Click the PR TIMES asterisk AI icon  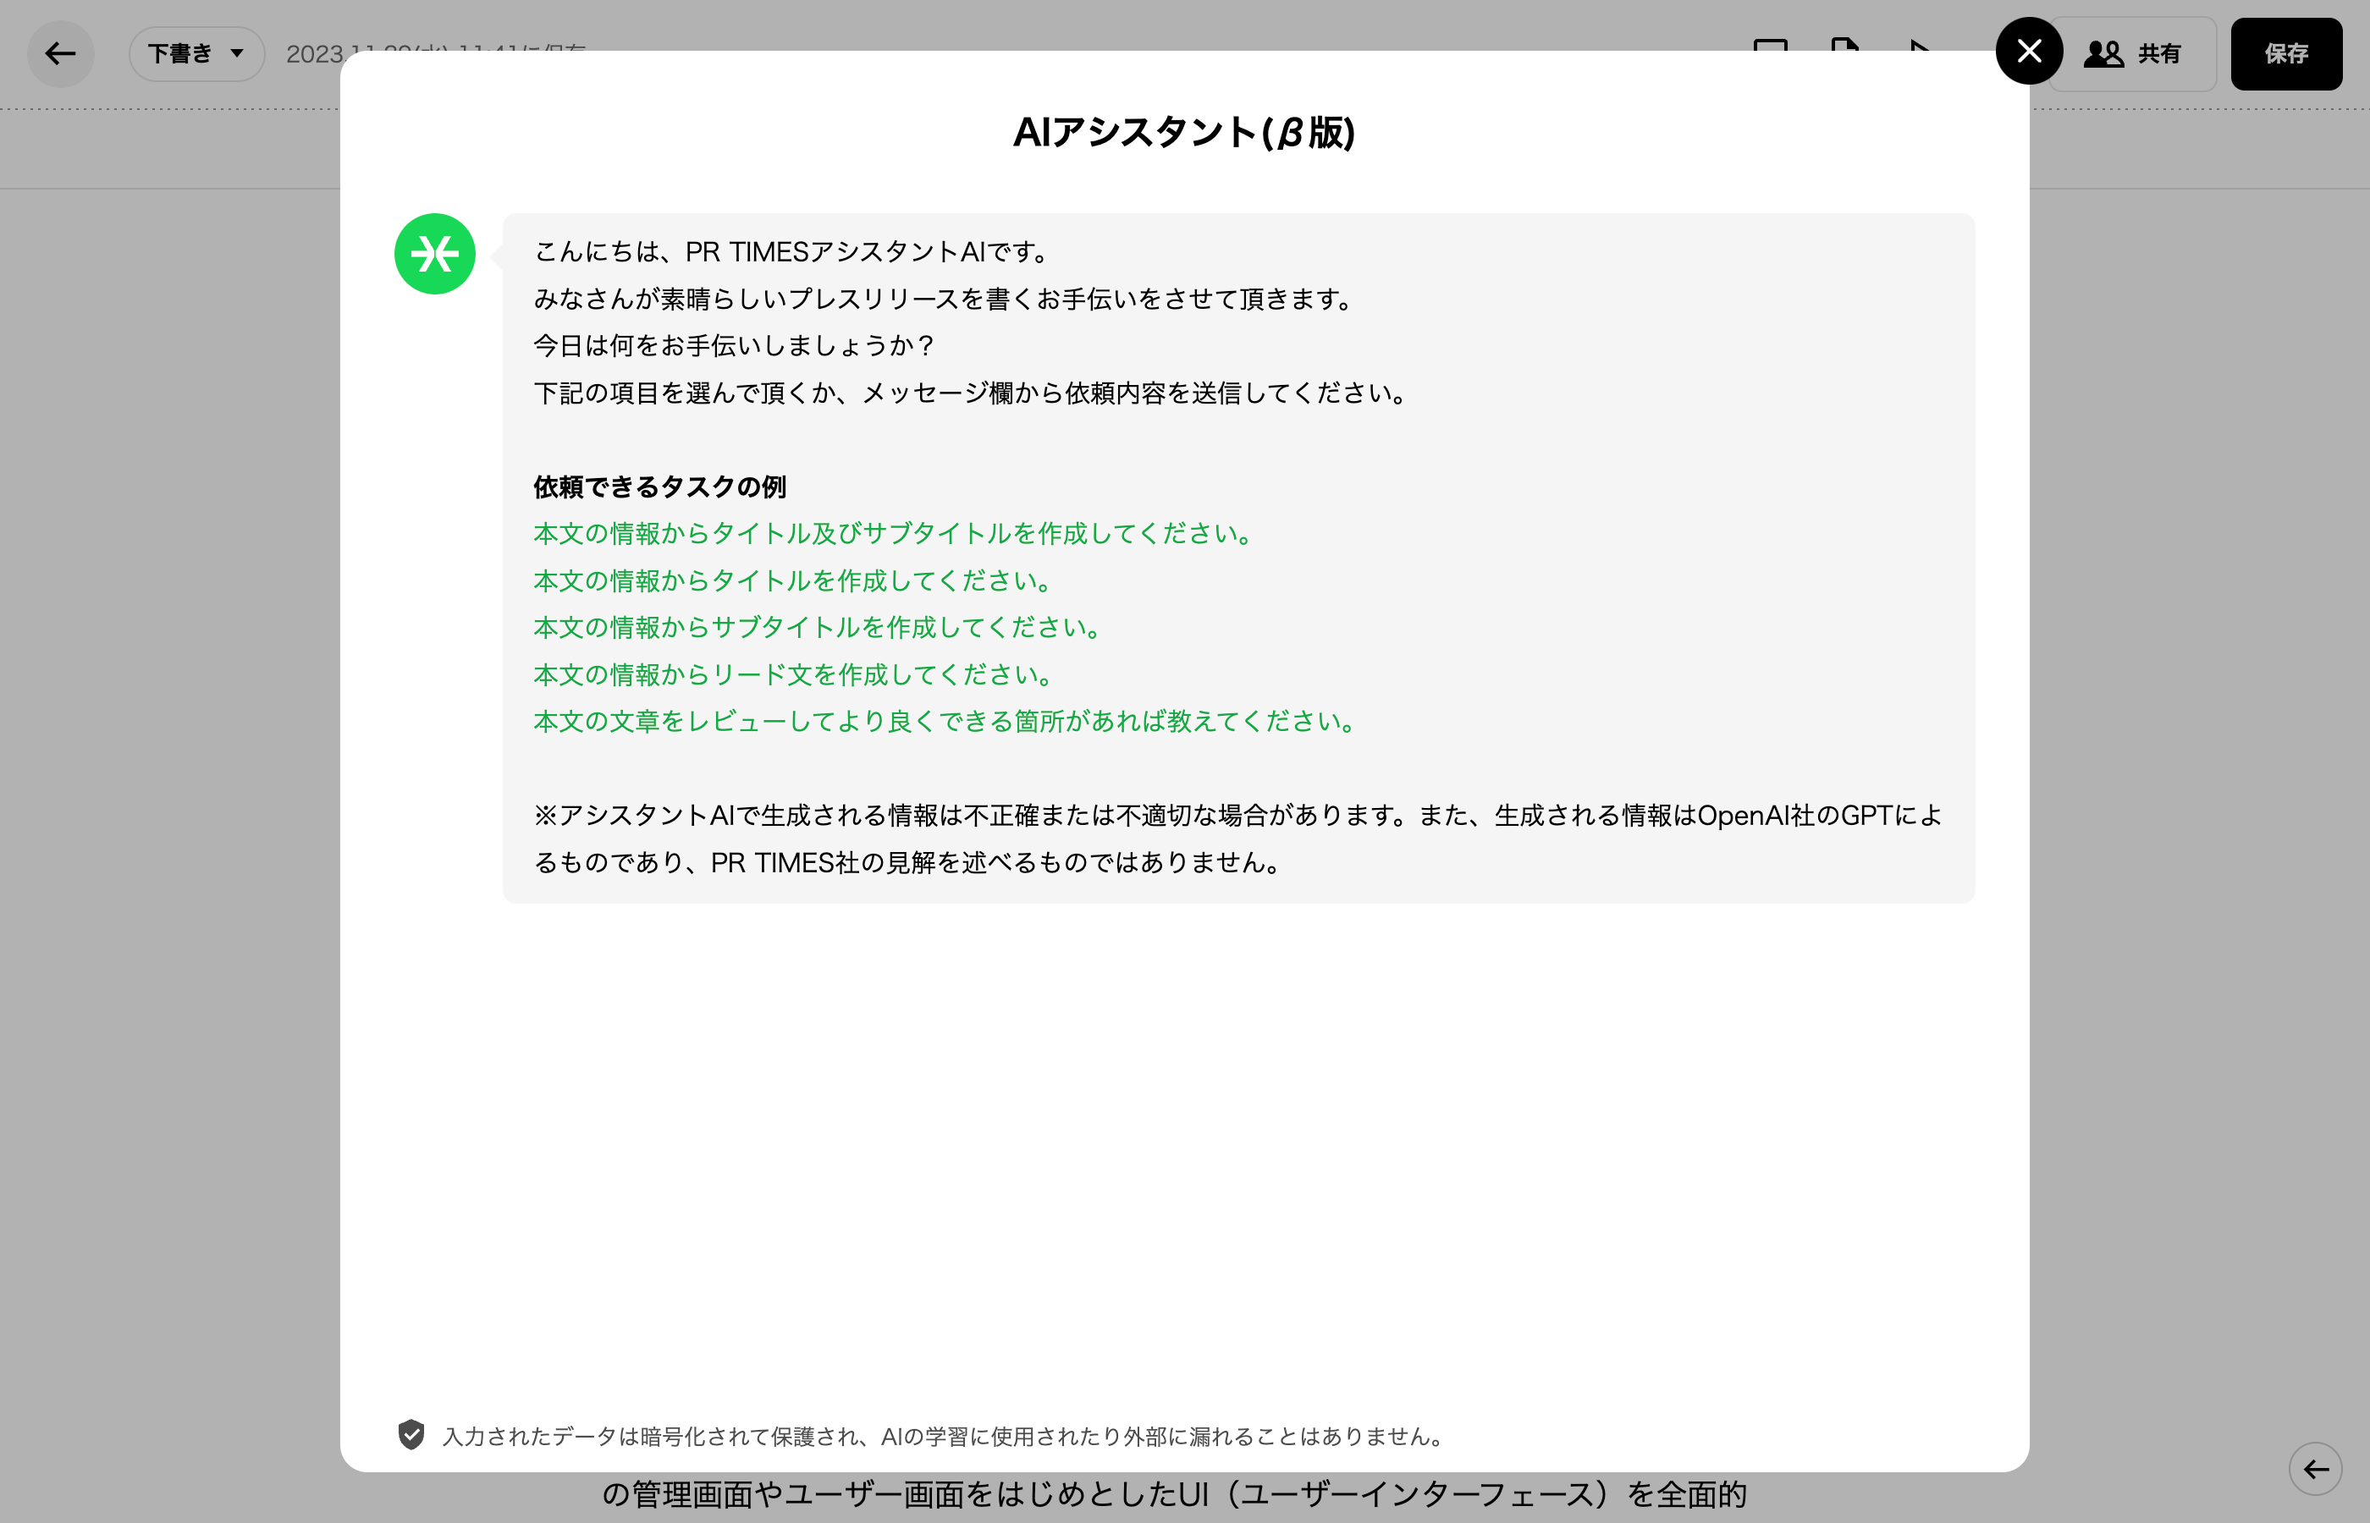tap(435, 252)
